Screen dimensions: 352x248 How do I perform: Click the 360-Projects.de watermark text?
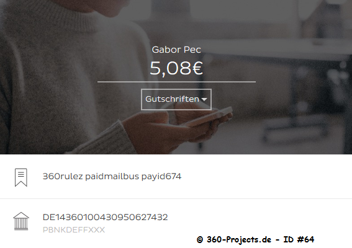pos(239,239)
